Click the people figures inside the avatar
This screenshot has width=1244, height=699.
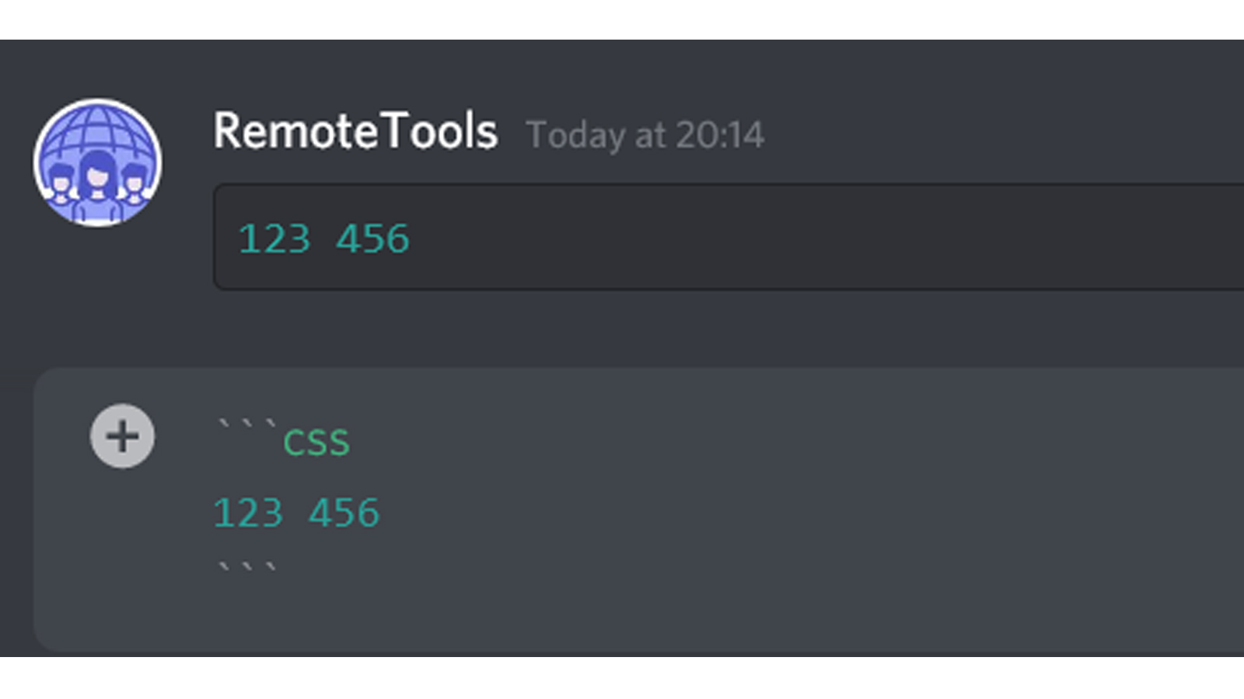click(97, 186)
